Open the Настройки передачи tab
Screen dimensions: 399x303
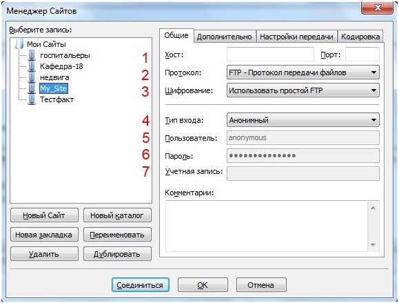click(296, 37)
